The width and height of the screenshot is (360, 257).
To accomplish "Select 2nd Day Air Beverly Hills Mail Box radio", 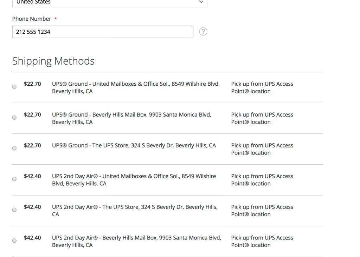I will coord(14,240).
